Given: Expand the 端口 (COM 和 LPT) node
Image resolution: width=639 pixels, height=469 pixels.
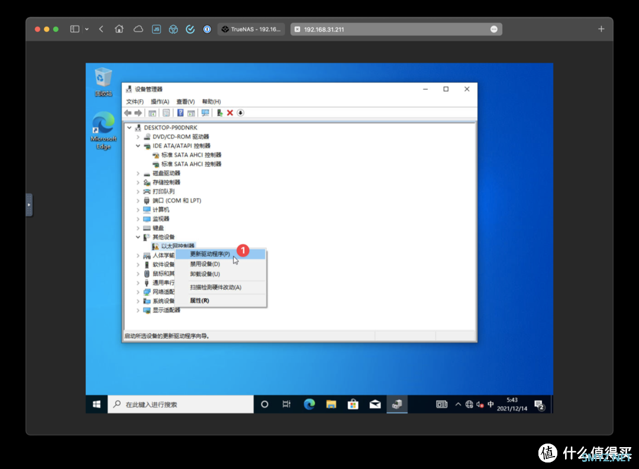Looking at the screenshot, I should pos(138,200).
